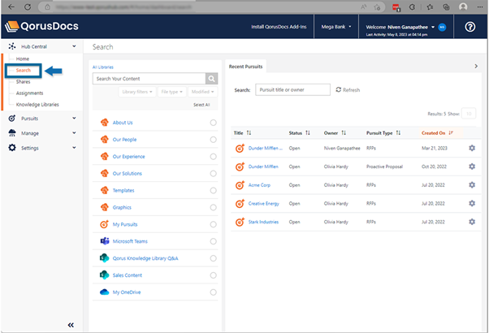This screenshot has width=489, height=333.
Task: Click the About Us library icon
Action: (x=105, y=123)
